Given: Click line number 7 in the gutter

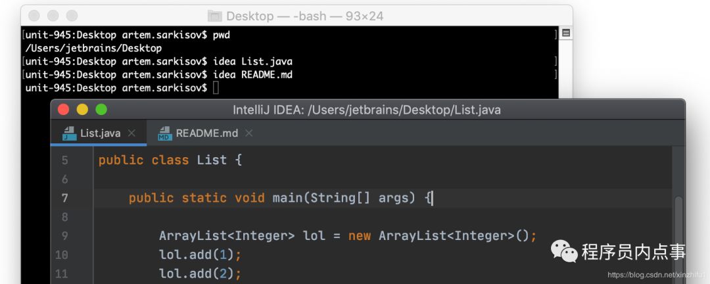Looking at the screenshot, I should [64, 198].
